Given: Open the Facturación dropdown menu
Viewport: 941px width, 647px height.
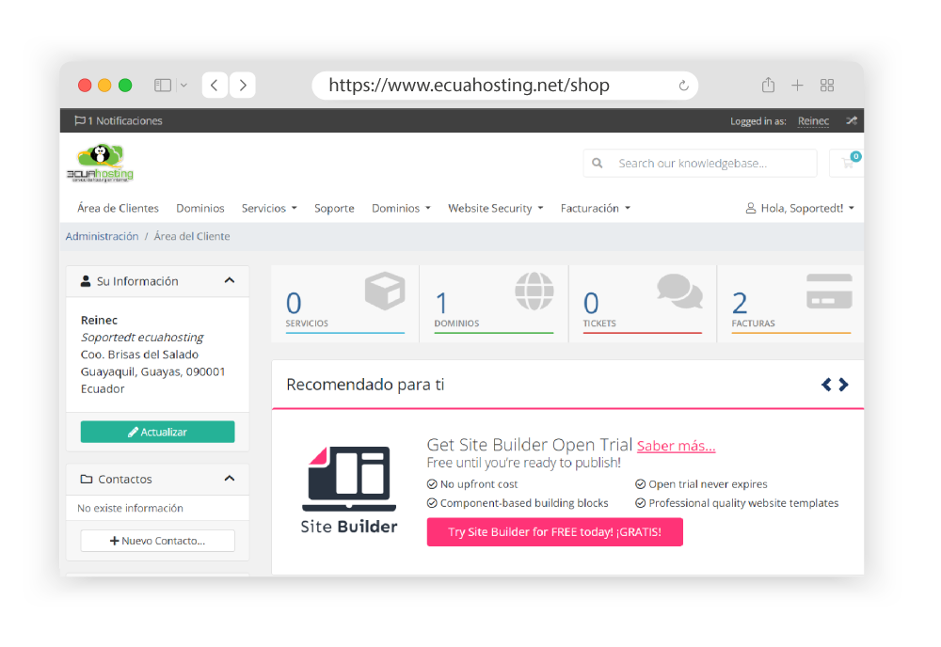Looking at the screenshot, I should click(594, 208).
